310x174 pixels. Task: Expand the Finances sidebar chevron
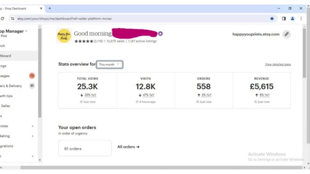click(x=33, y=126)
